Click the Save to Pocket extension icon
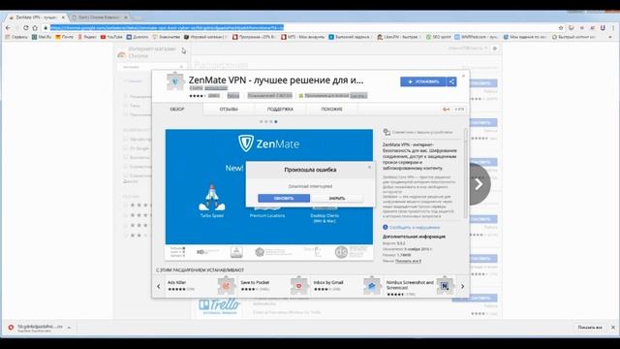The height and width of the screenshot is (349, 620). pyautogui.click(x=299, y=285)
